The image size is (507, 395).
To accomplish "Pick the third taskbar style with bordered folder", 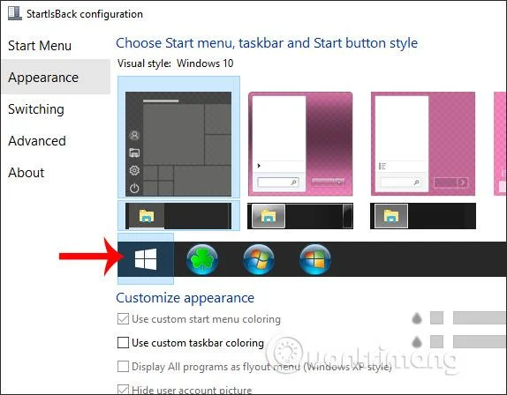I will pos(423,216).
